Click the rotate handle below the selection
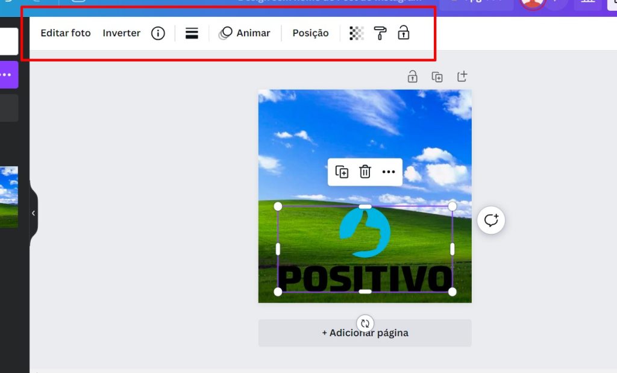The width and height of the screenshot is (617, 373). coord(365,324)
